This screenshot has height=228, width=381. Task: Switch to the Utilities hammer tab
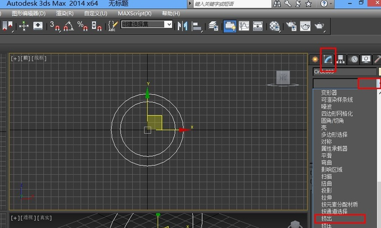377,60
